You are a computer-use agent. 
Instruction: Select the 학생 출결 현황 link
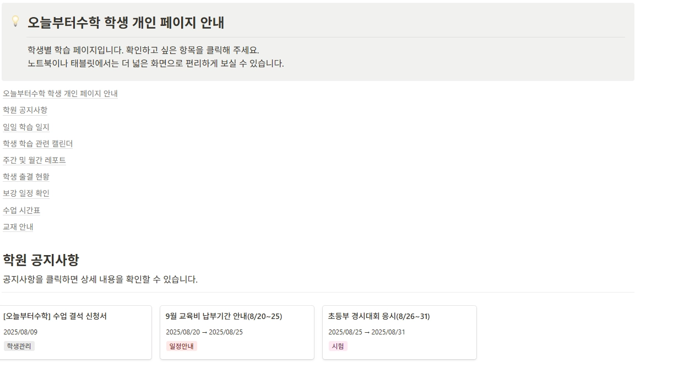(26, 177)
